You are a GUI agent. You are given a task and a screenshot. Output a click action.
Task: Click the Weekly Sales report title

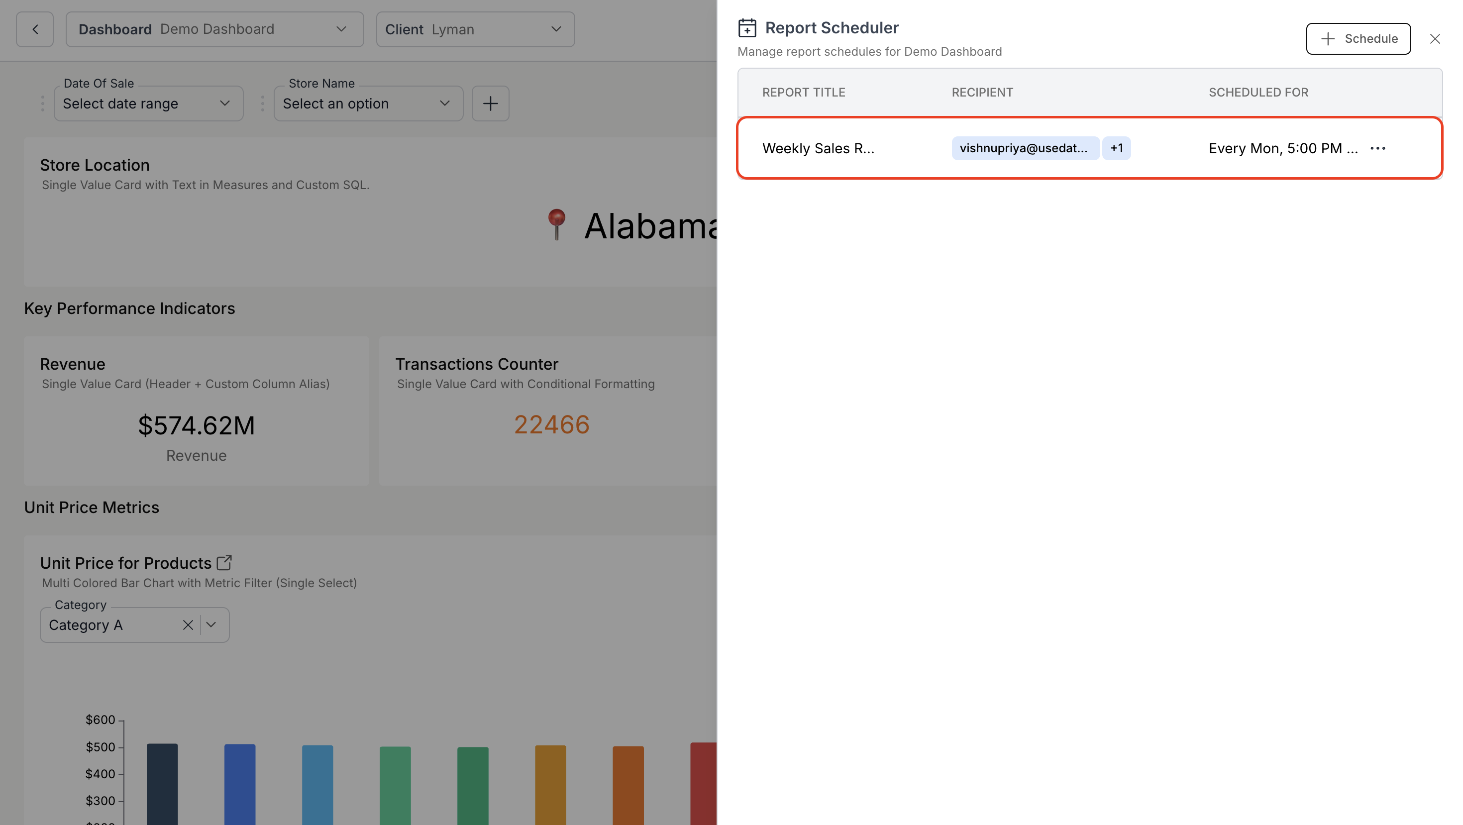click(x=818, y=148)
